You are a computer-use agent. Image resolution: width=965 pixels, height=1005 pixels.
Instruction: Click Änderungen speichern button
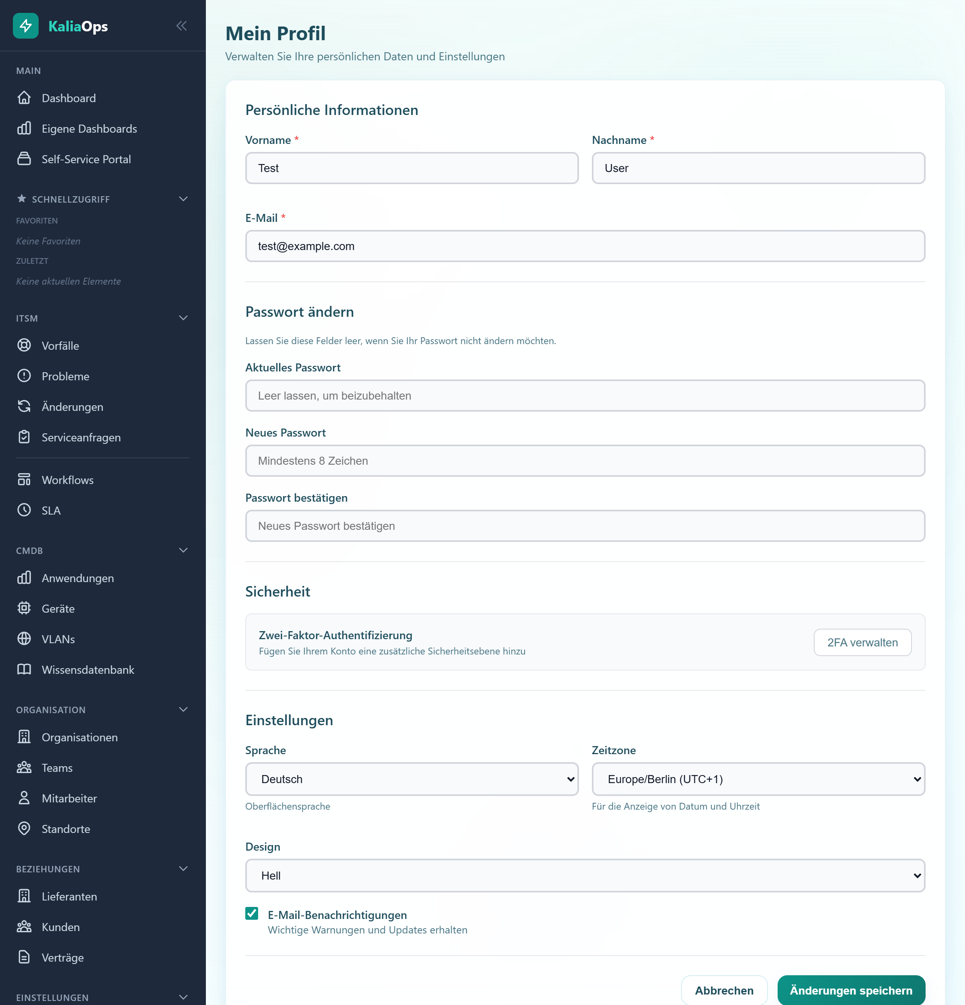pyautogui.click(x=851, y=990)
